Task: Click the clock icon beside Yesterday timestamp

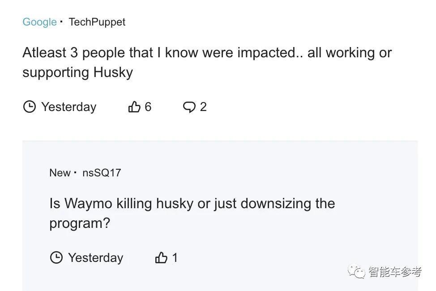Action: [30, 107]
